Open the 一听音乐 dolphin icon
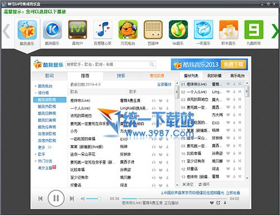Viewport: 280px width, 215px height. (x=203, y=30)
